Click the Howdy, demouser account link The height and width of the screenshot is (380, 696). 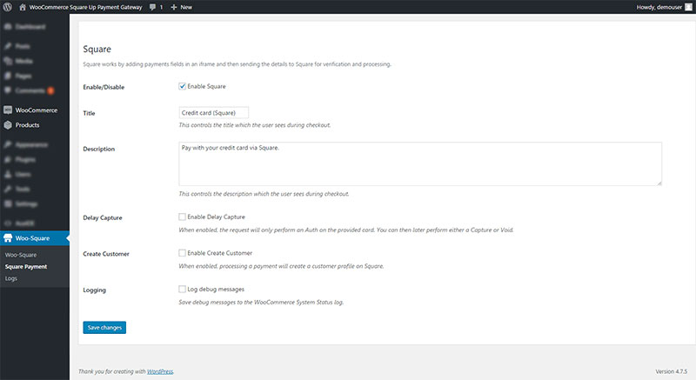point(659,7)
